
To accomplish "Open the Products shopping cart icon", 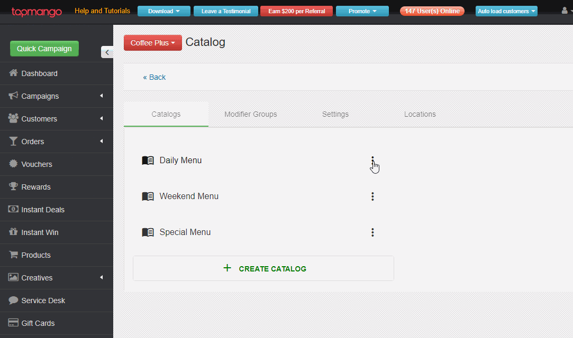I will (x=12, y=255).
